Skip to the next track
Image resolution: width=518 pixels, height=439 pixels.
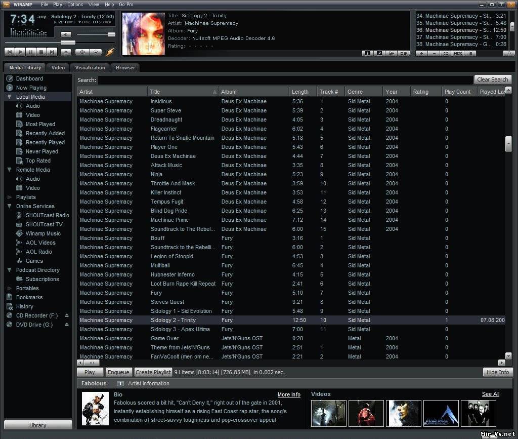point(52,52)
